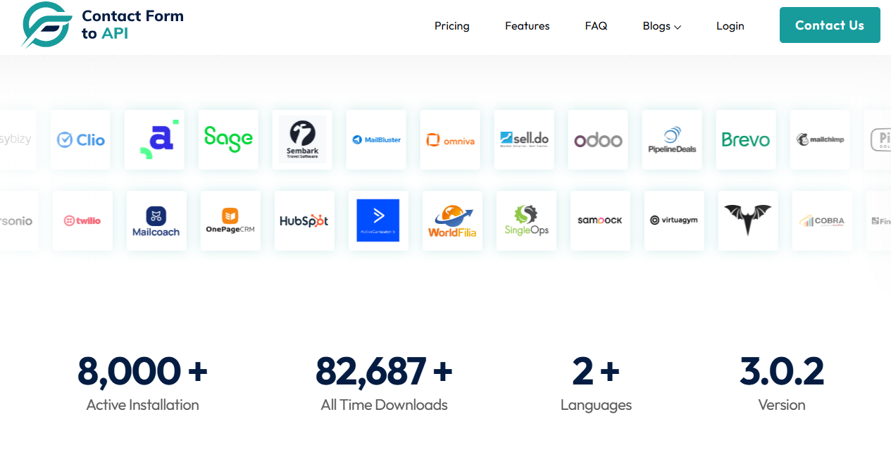Viewport: 891px width, 450px height.
Task: Click the Contact Form to API logo
Action: [103, 25]
